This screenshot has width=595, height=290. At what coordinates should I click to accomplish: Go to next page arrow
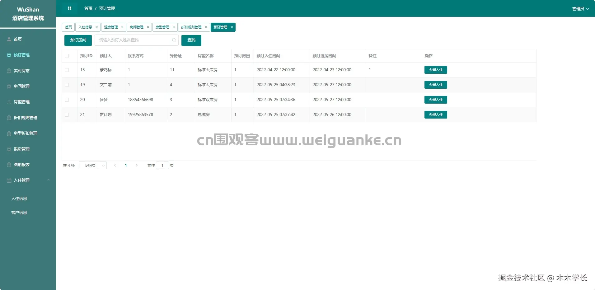137,165
